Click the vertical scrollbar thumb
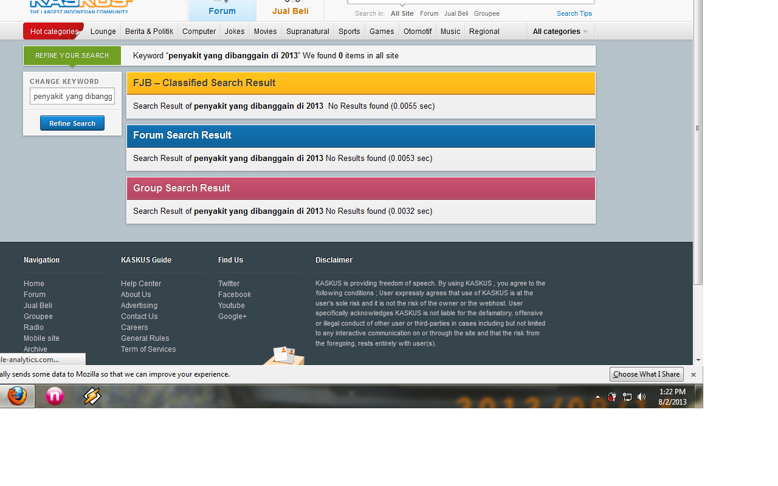The width and height of the screenshot is (778, 486). 698,142
